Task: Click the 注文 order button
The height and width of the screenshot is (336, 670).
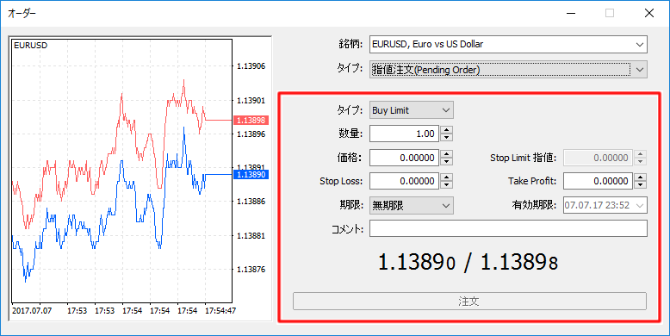Action: tap(469, 302)
